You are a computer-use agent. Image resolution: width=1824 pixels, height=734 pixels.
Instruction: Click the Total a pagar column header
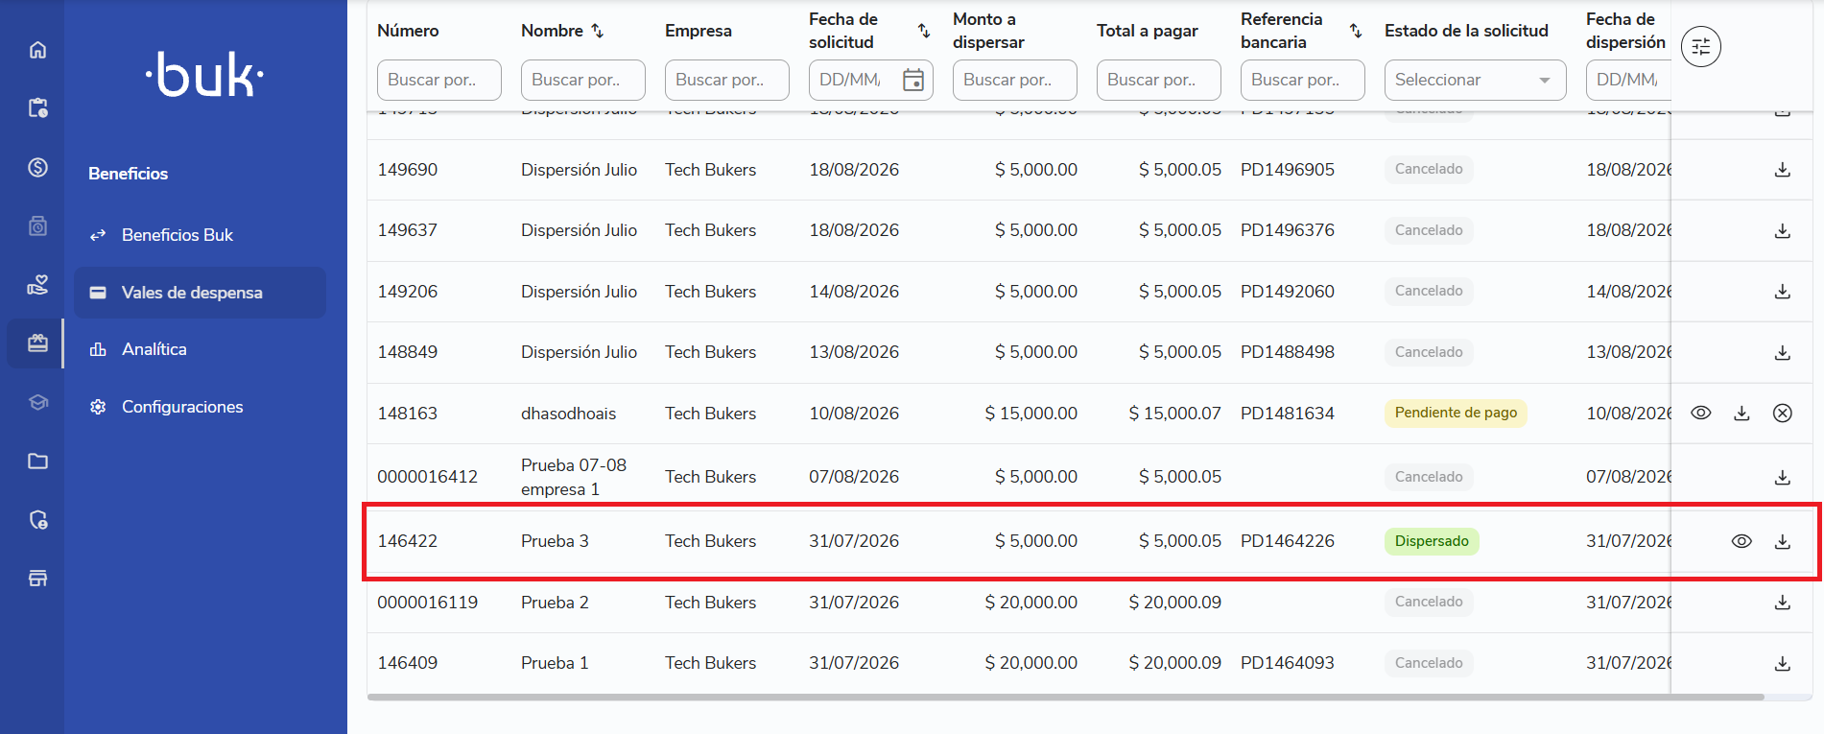[x=1147, y=31]
